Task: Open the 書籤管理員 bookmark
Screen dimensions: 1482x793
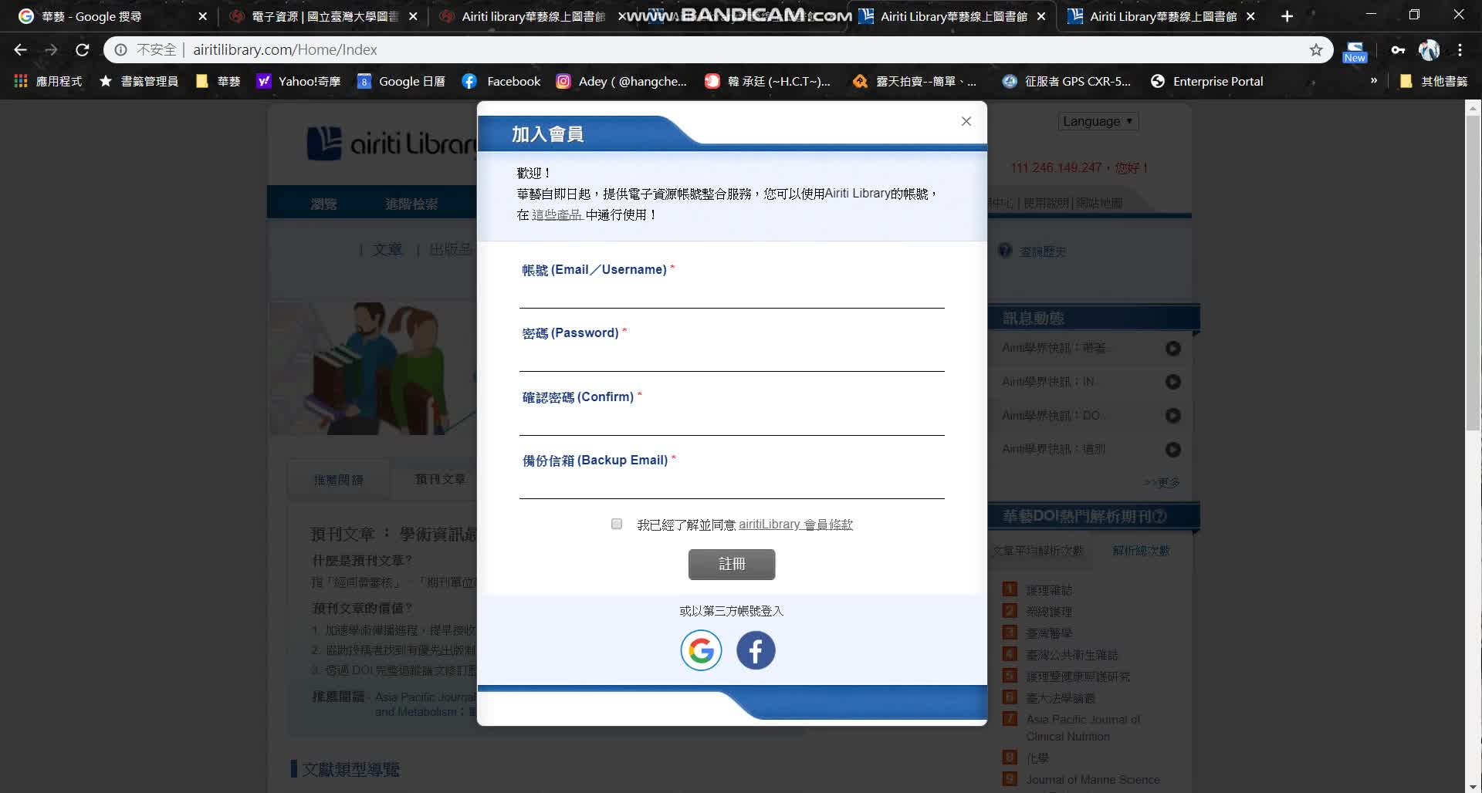Action: (140, 81)
